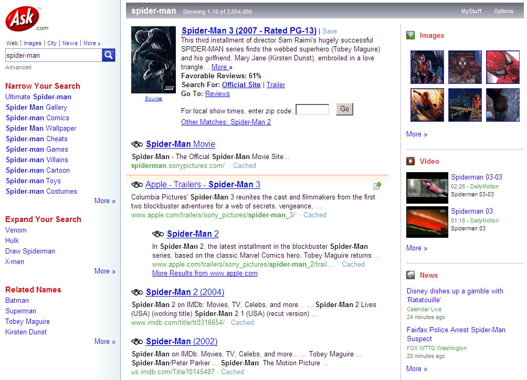
Task: Open Spider-Man (2002) result title
Action: 182,341
